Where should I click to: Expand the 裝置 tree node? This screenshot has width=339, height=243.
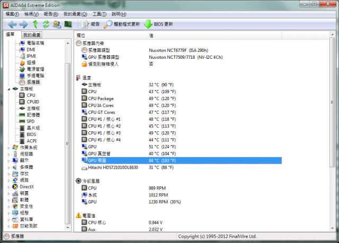[x=9, y=194]
